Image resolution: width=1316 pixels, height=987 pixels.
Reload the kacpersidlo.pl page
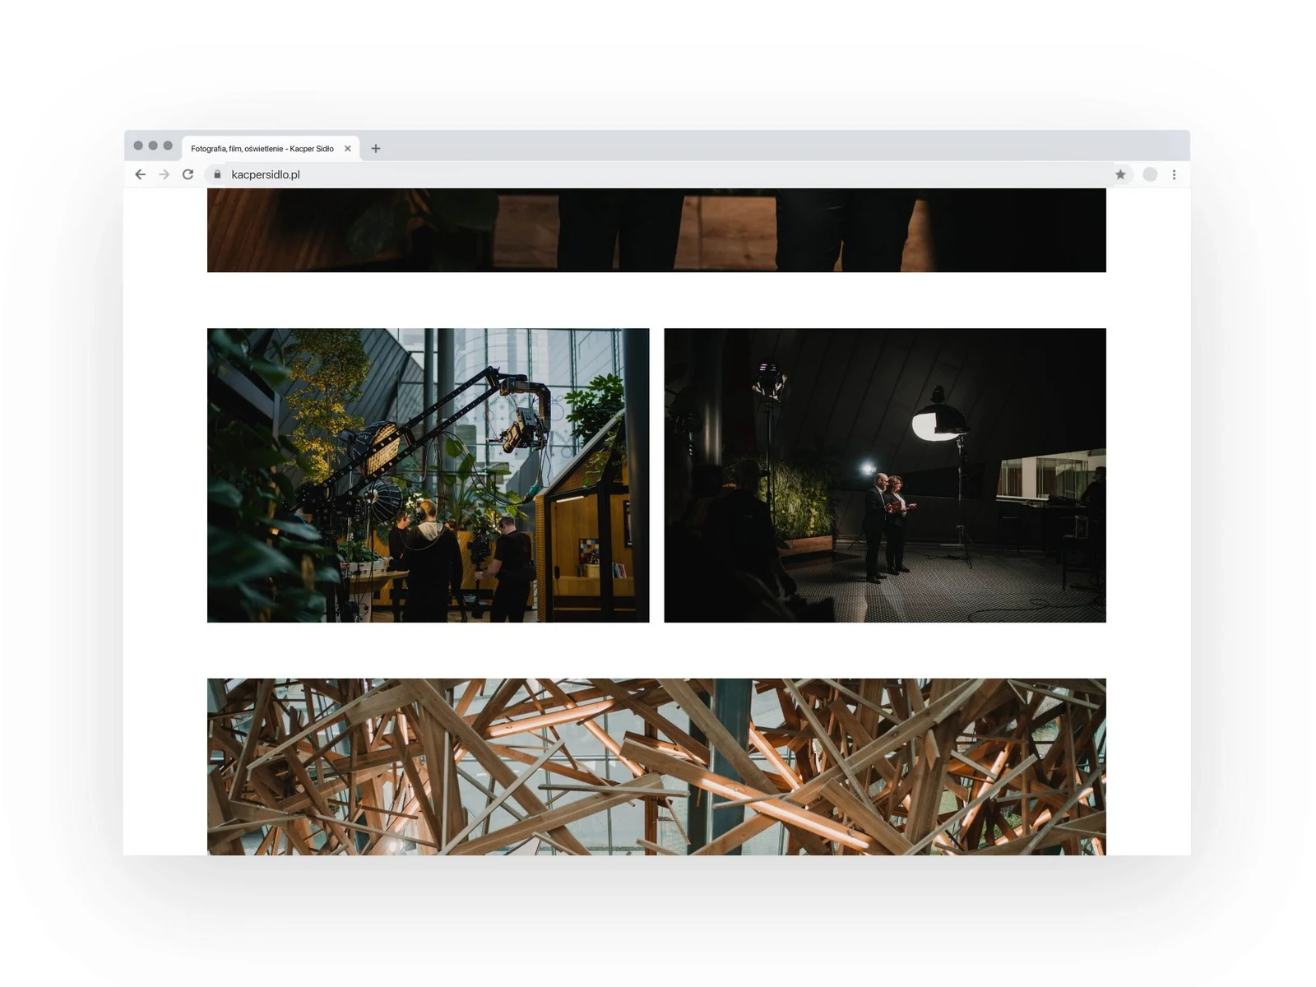point(188,174)
